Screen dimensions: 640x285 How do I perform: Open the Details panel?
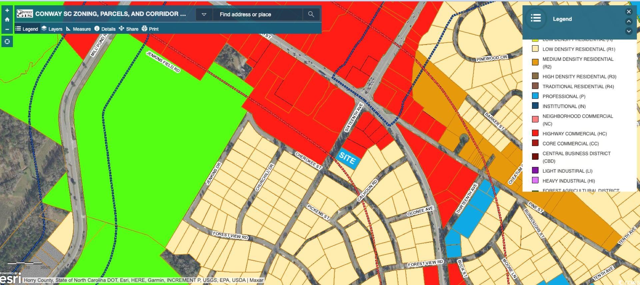point(105,29)
